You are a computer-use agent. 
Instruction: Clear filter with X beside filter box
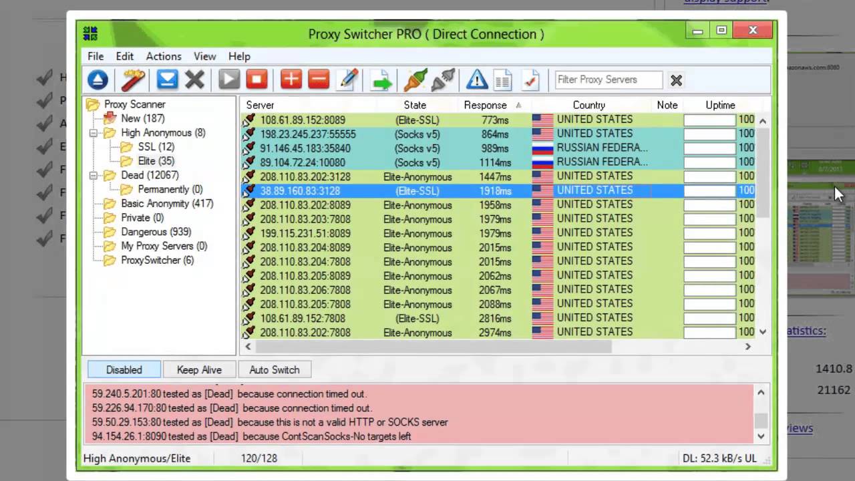(676, 80)
